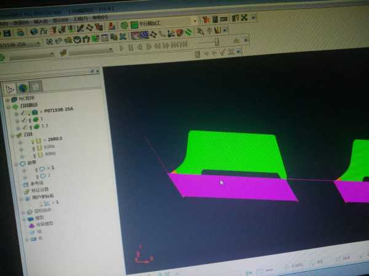Image resolution: width=369 pixels, height=276 pixels.
Task: Open the 平行精加工 strategy dropdown arrow
Action: (195, 21)
